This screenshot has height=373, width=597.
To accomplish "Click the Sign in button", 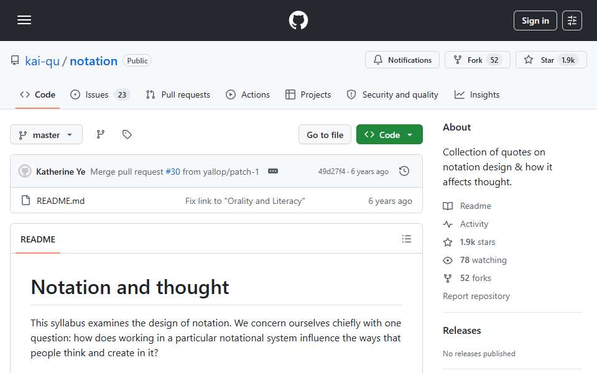I will (535, 21).
